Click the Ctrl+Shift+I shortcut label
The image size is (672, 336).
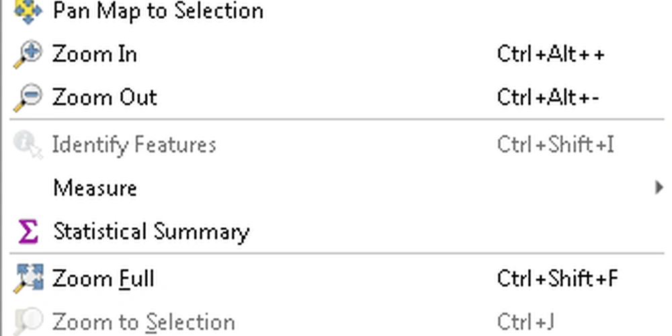pos(556,145)
